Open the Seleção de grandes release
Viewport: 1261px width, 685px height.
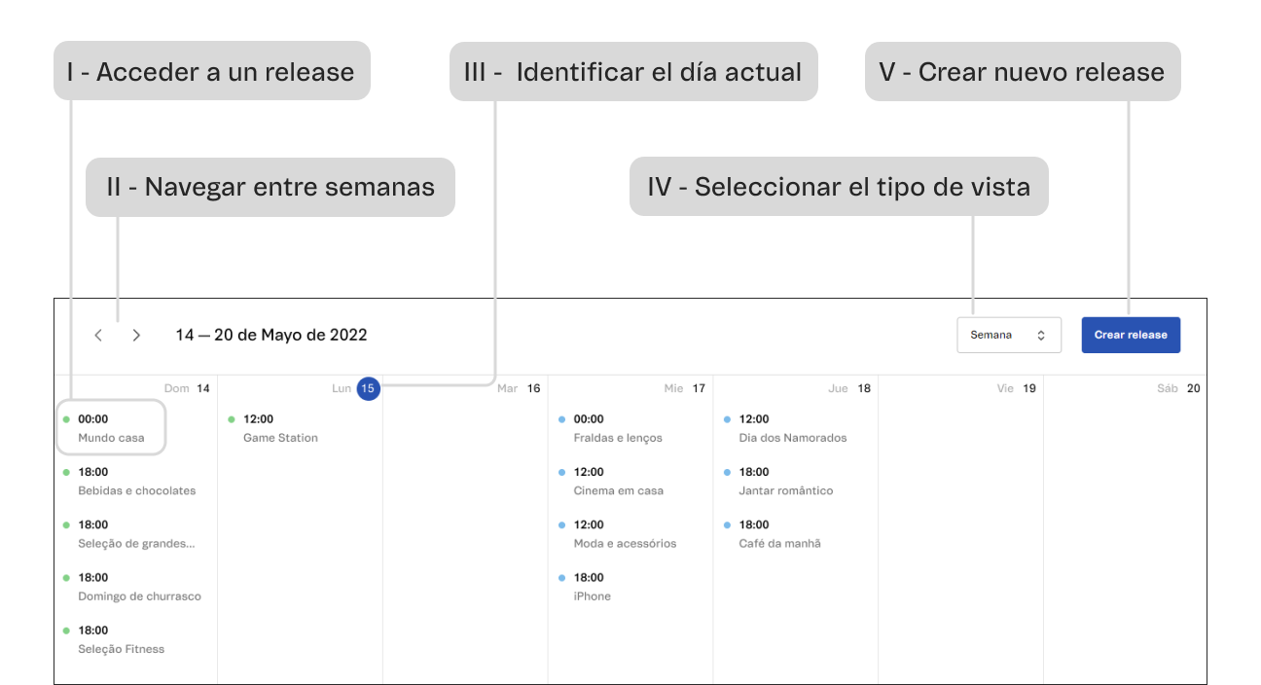pos(136,534)
